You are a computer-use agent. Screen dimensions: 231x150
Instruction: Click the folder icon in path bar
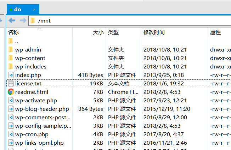pyautogui.click(x=33, y=21)
